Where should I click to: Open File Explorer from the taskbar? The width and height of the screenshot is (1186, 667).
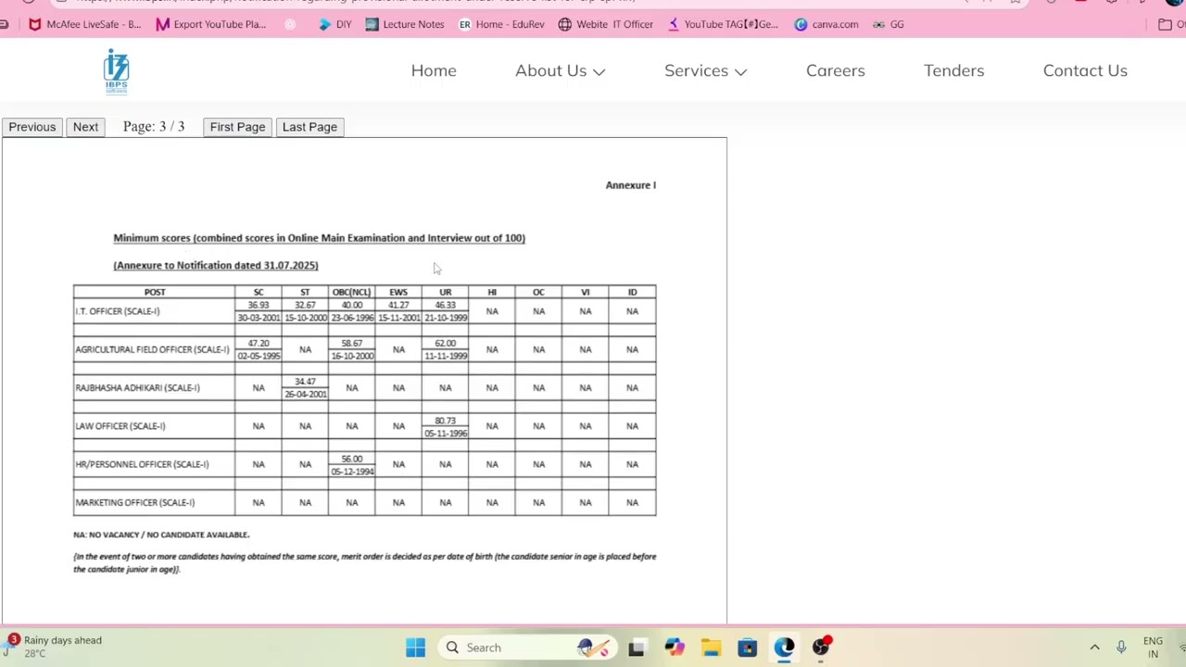pos(711,648)
